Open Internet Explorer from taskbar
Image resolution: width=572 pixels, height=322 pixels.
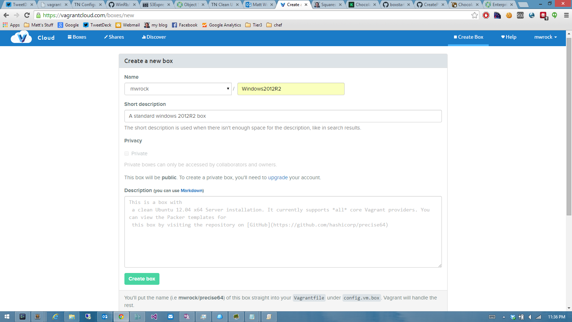tap(55, 317)
